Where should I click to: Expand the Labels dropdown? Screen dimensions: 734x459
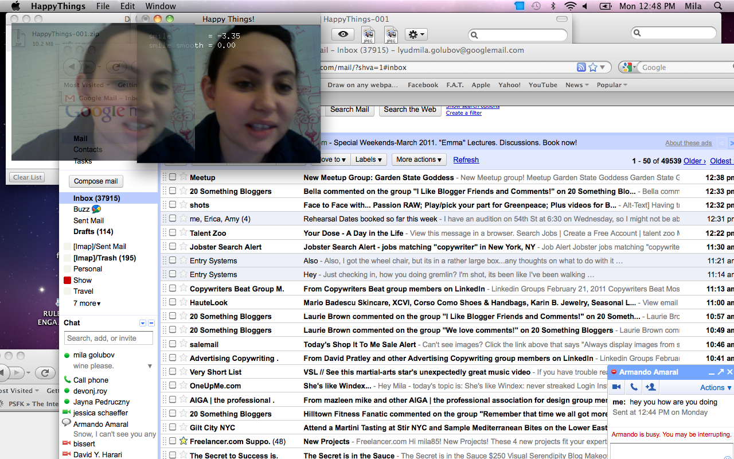pos(369,160)
